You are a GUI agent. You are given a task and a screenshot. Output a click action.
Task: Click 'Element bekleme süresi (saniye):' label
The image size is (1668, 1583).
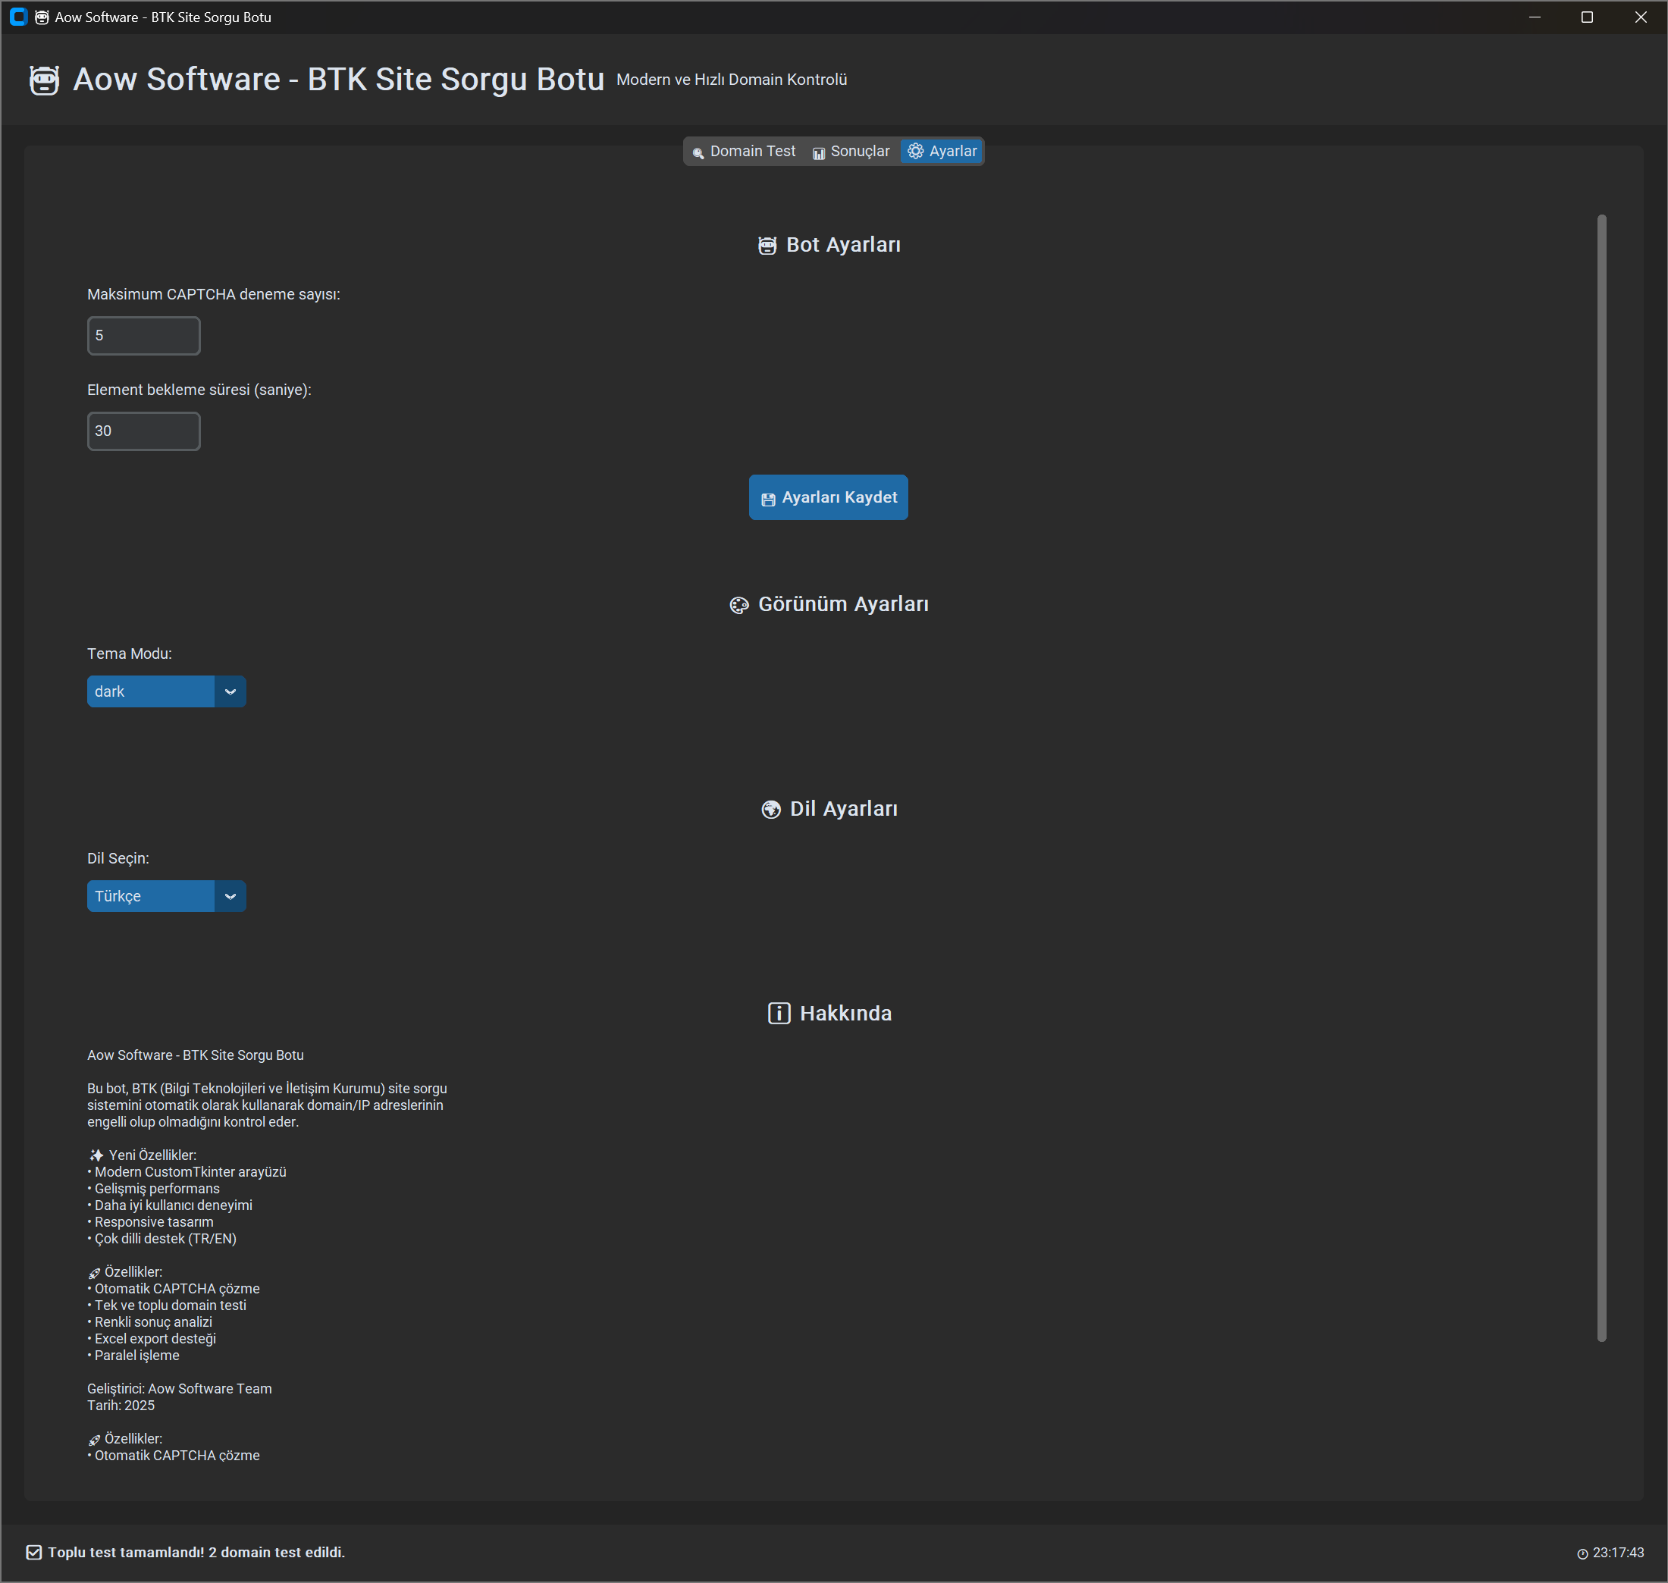(199, 390)
